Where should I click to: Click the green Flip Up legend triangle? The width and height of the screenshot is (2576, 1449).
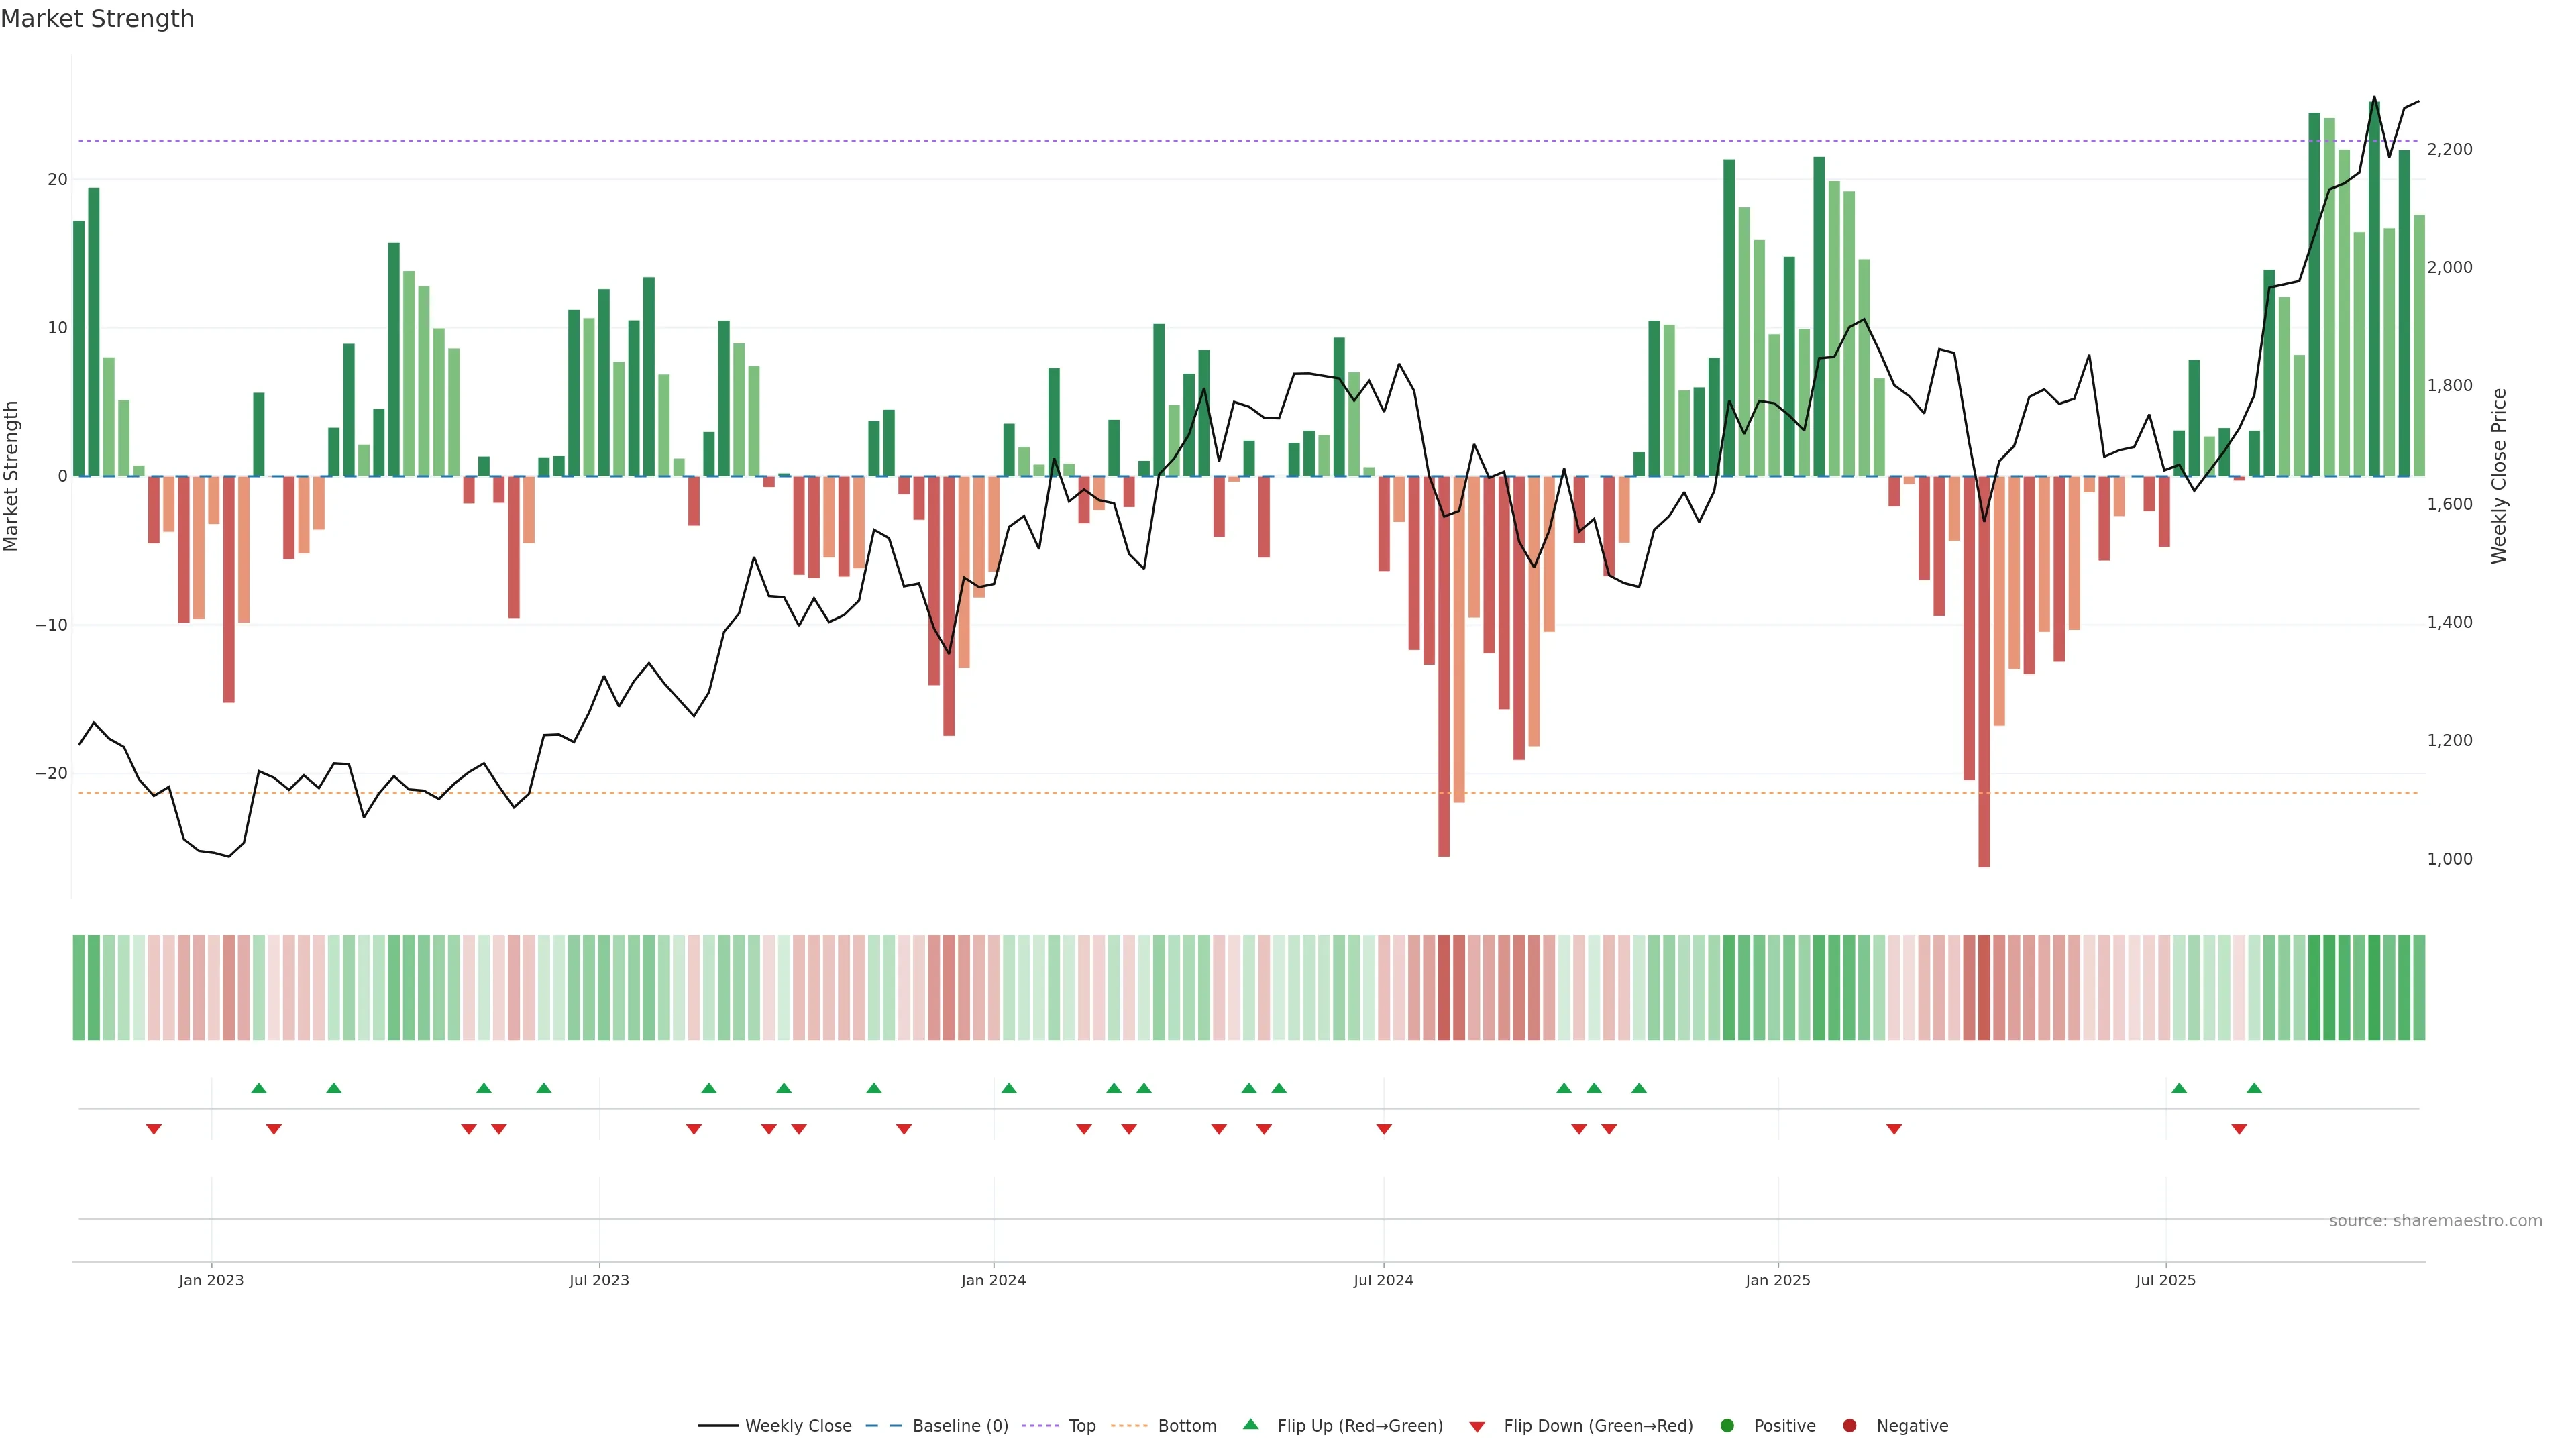pyautogui.click(x=1250, y=1424)
